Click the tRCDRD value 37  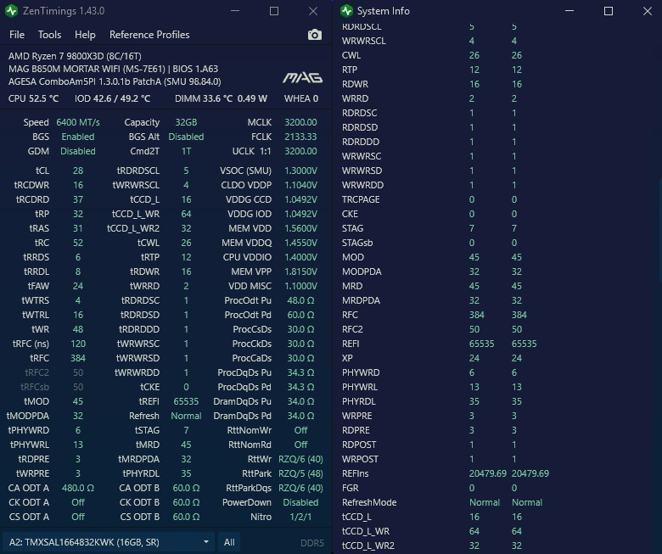tap(78, 199)
